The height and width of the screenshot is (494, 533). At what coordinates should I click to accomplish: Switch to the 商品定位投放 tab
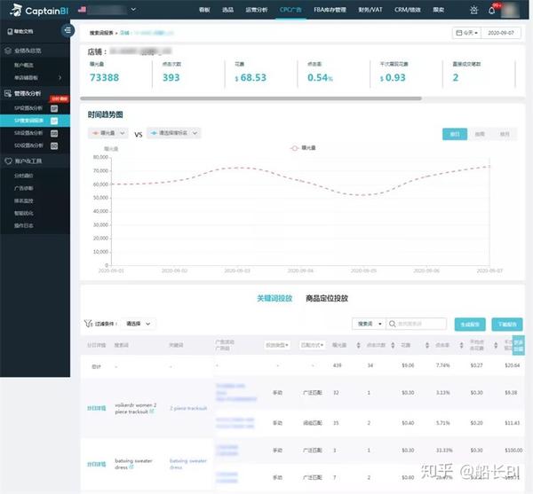(327, 298)
